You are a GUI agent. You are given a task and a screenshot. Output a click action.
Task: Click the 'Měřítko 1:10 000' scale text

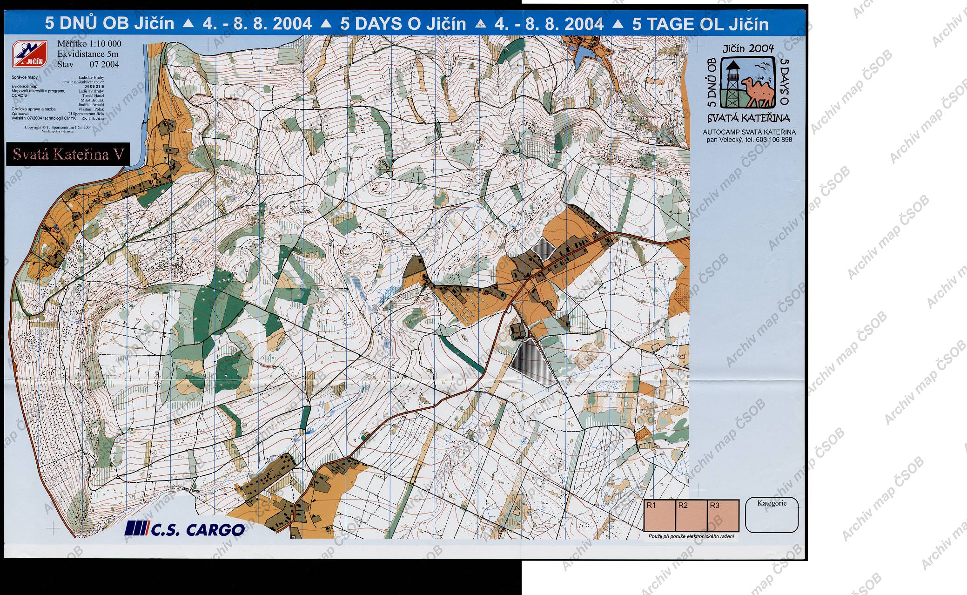(89, 44)
